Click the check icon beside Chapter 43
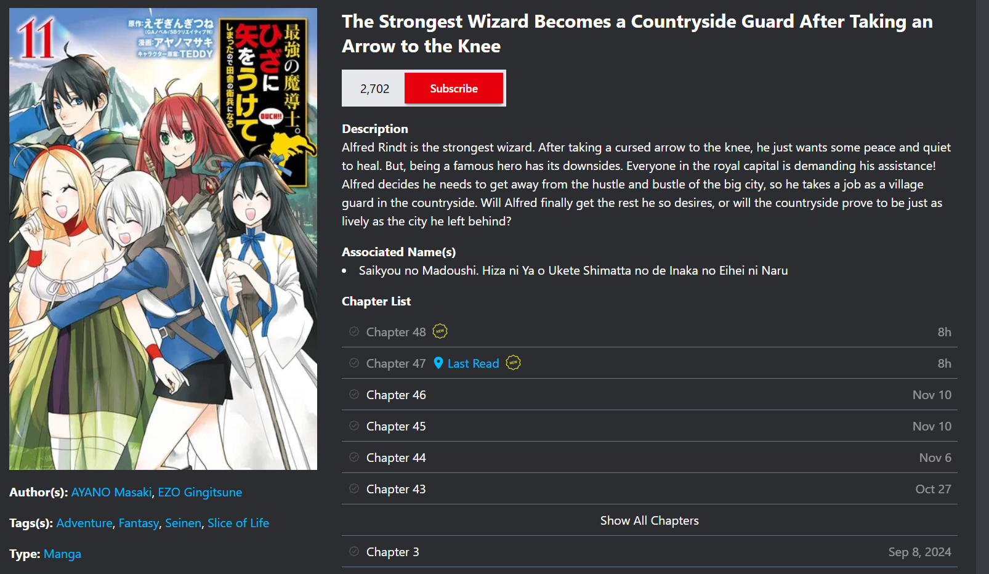989x574 pixels. pos(354,488)
